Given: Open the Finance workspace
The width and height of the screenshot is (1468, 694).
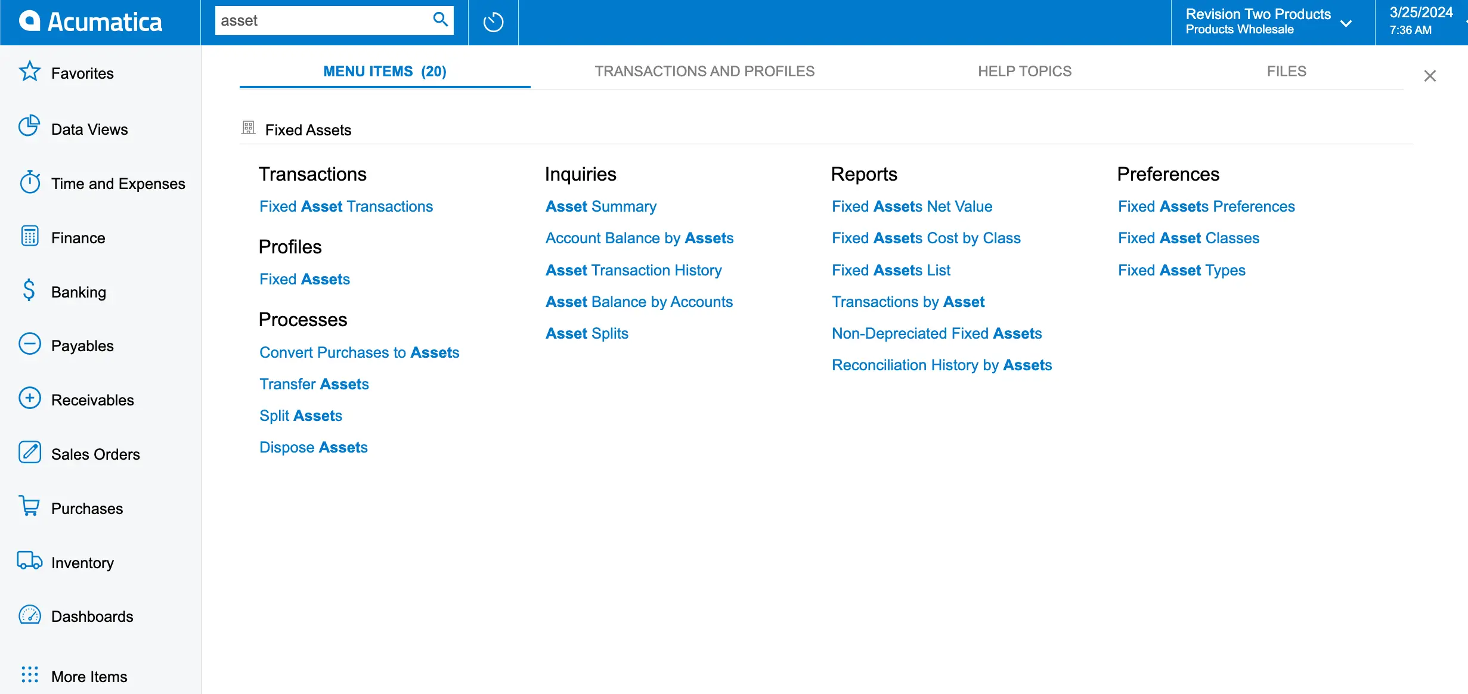Looking at the screenshot, I should pos(78,238).
